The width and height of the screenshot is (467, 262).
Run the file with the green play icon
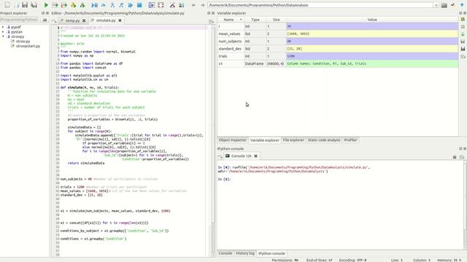[x=46, y=5]
